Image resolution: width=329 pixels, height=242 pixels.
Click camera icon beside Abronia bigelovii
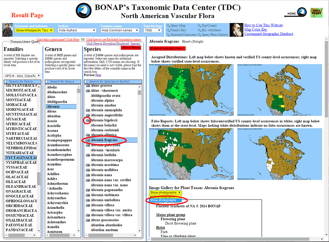(87, 120)
